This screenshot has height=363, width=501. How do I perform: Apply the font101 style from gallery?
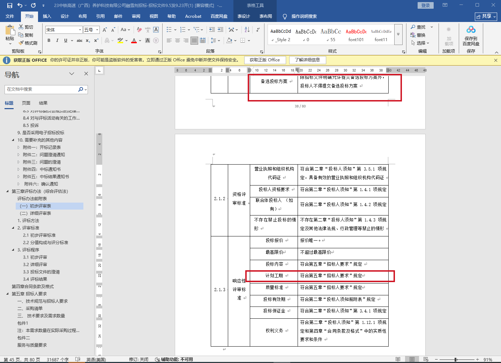point(356,35)
